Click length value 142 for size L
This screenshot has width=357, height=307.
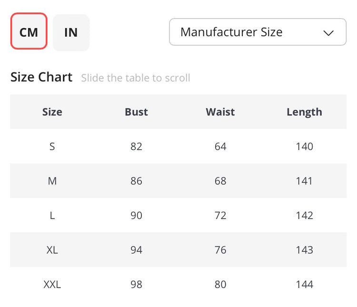pyautogui.click(x=304, y=215)
